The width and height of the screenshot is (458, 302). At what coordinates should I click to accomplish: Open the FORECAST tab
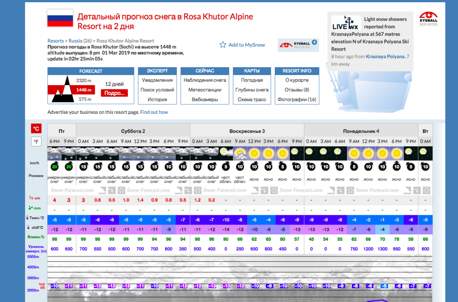91,71
